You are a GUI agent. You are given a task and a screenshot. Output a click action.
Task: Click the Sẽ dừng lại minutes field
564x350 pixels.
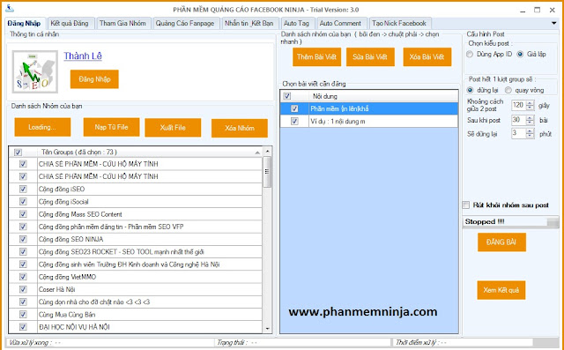click(519, 133)
